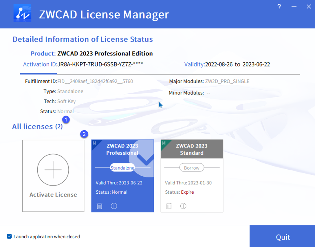Screen dimensions: 315x247
Task: Click the Activate License label
Action: 53,195
